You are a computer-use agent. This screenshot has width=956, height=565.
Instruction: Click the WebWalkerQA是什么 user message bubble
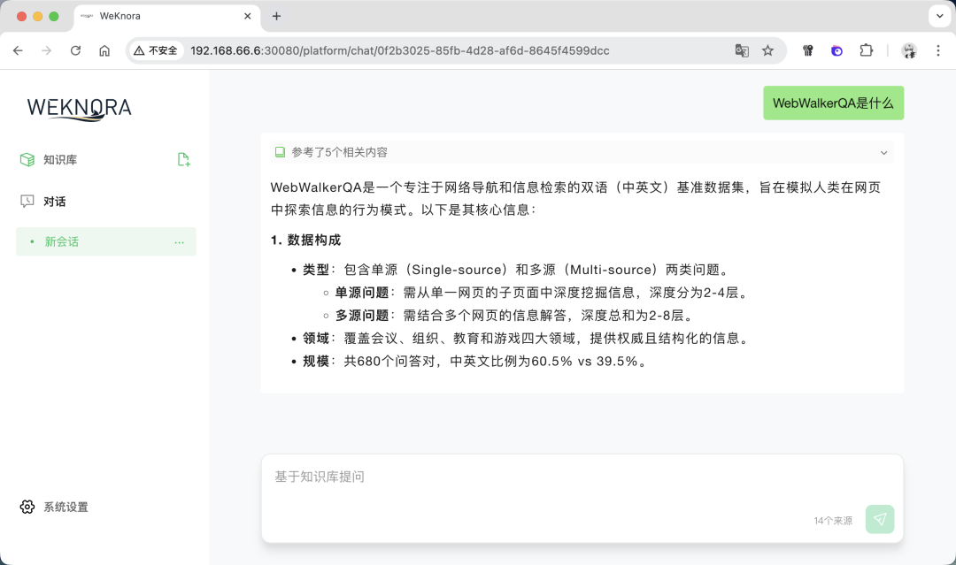834,103
